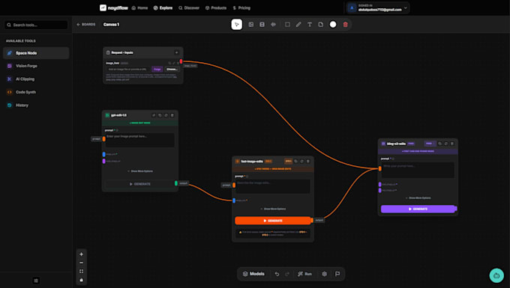510x288 pixels.
Task: Select Code Synth in the tools list
Action: click(36, 92)
